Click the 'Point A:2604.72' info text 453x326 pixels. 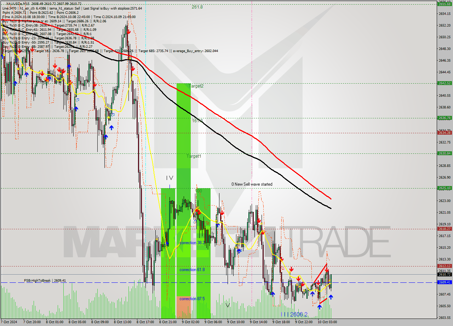pos(14,12)
